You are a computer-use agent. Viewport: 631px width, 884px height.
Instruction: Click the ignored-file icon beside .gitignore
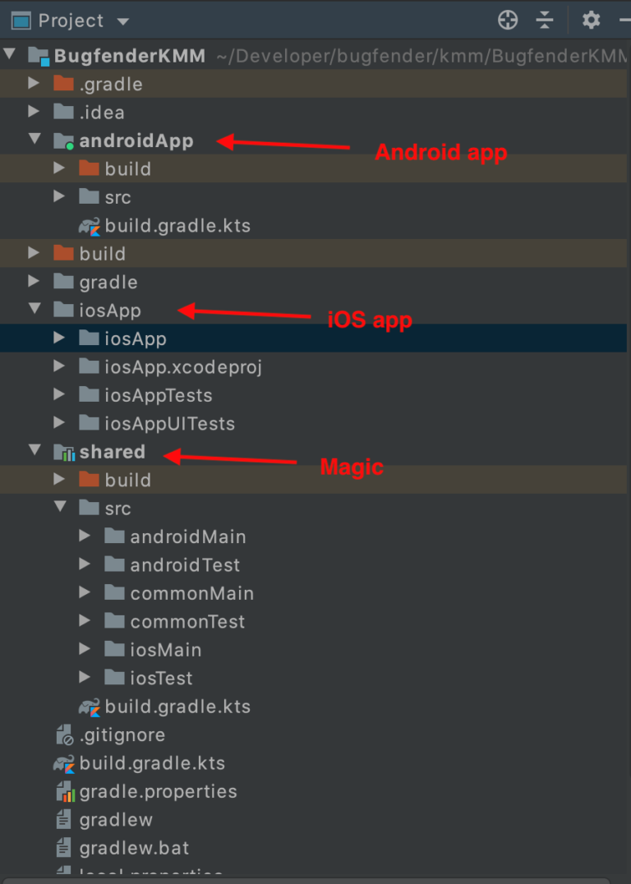[64, 734]
